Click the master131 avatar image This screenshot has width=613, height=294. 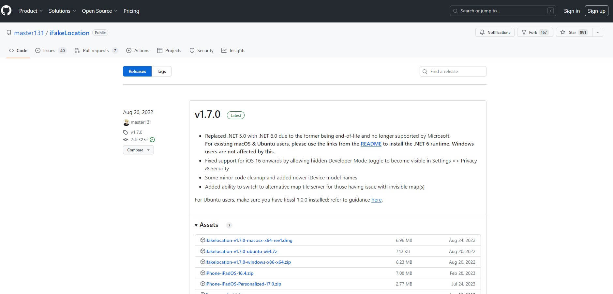tap(126, 122)
